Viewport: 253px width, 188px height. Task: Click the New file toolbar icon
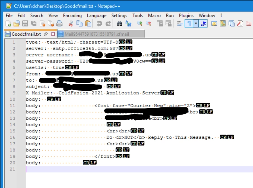tap(8, 24)
